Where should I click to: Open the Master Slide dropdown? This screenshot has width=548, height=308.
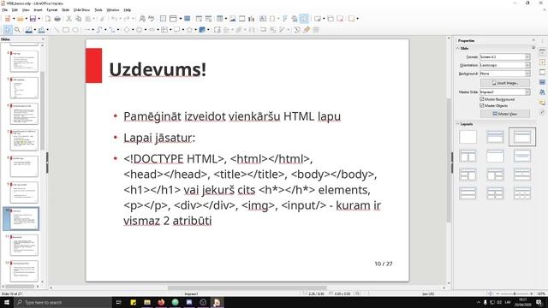click(504, 92)
